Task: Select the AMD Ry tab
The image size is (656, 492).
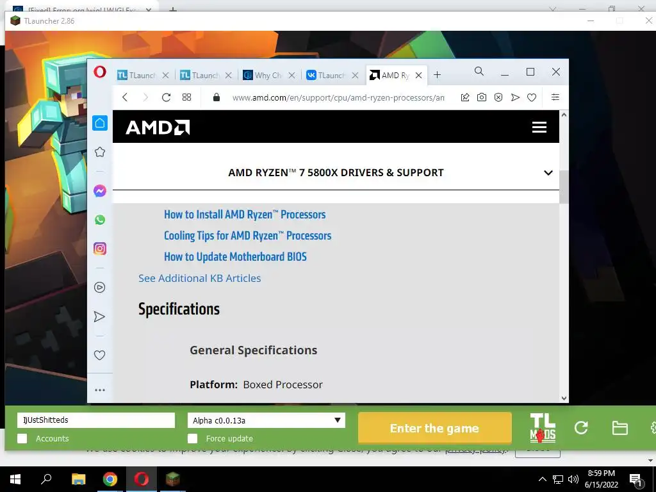Action: (389, 76)
